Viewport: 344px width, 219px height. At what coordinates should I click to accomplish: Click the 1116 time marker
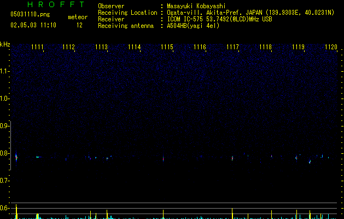(x=200, y=47)
